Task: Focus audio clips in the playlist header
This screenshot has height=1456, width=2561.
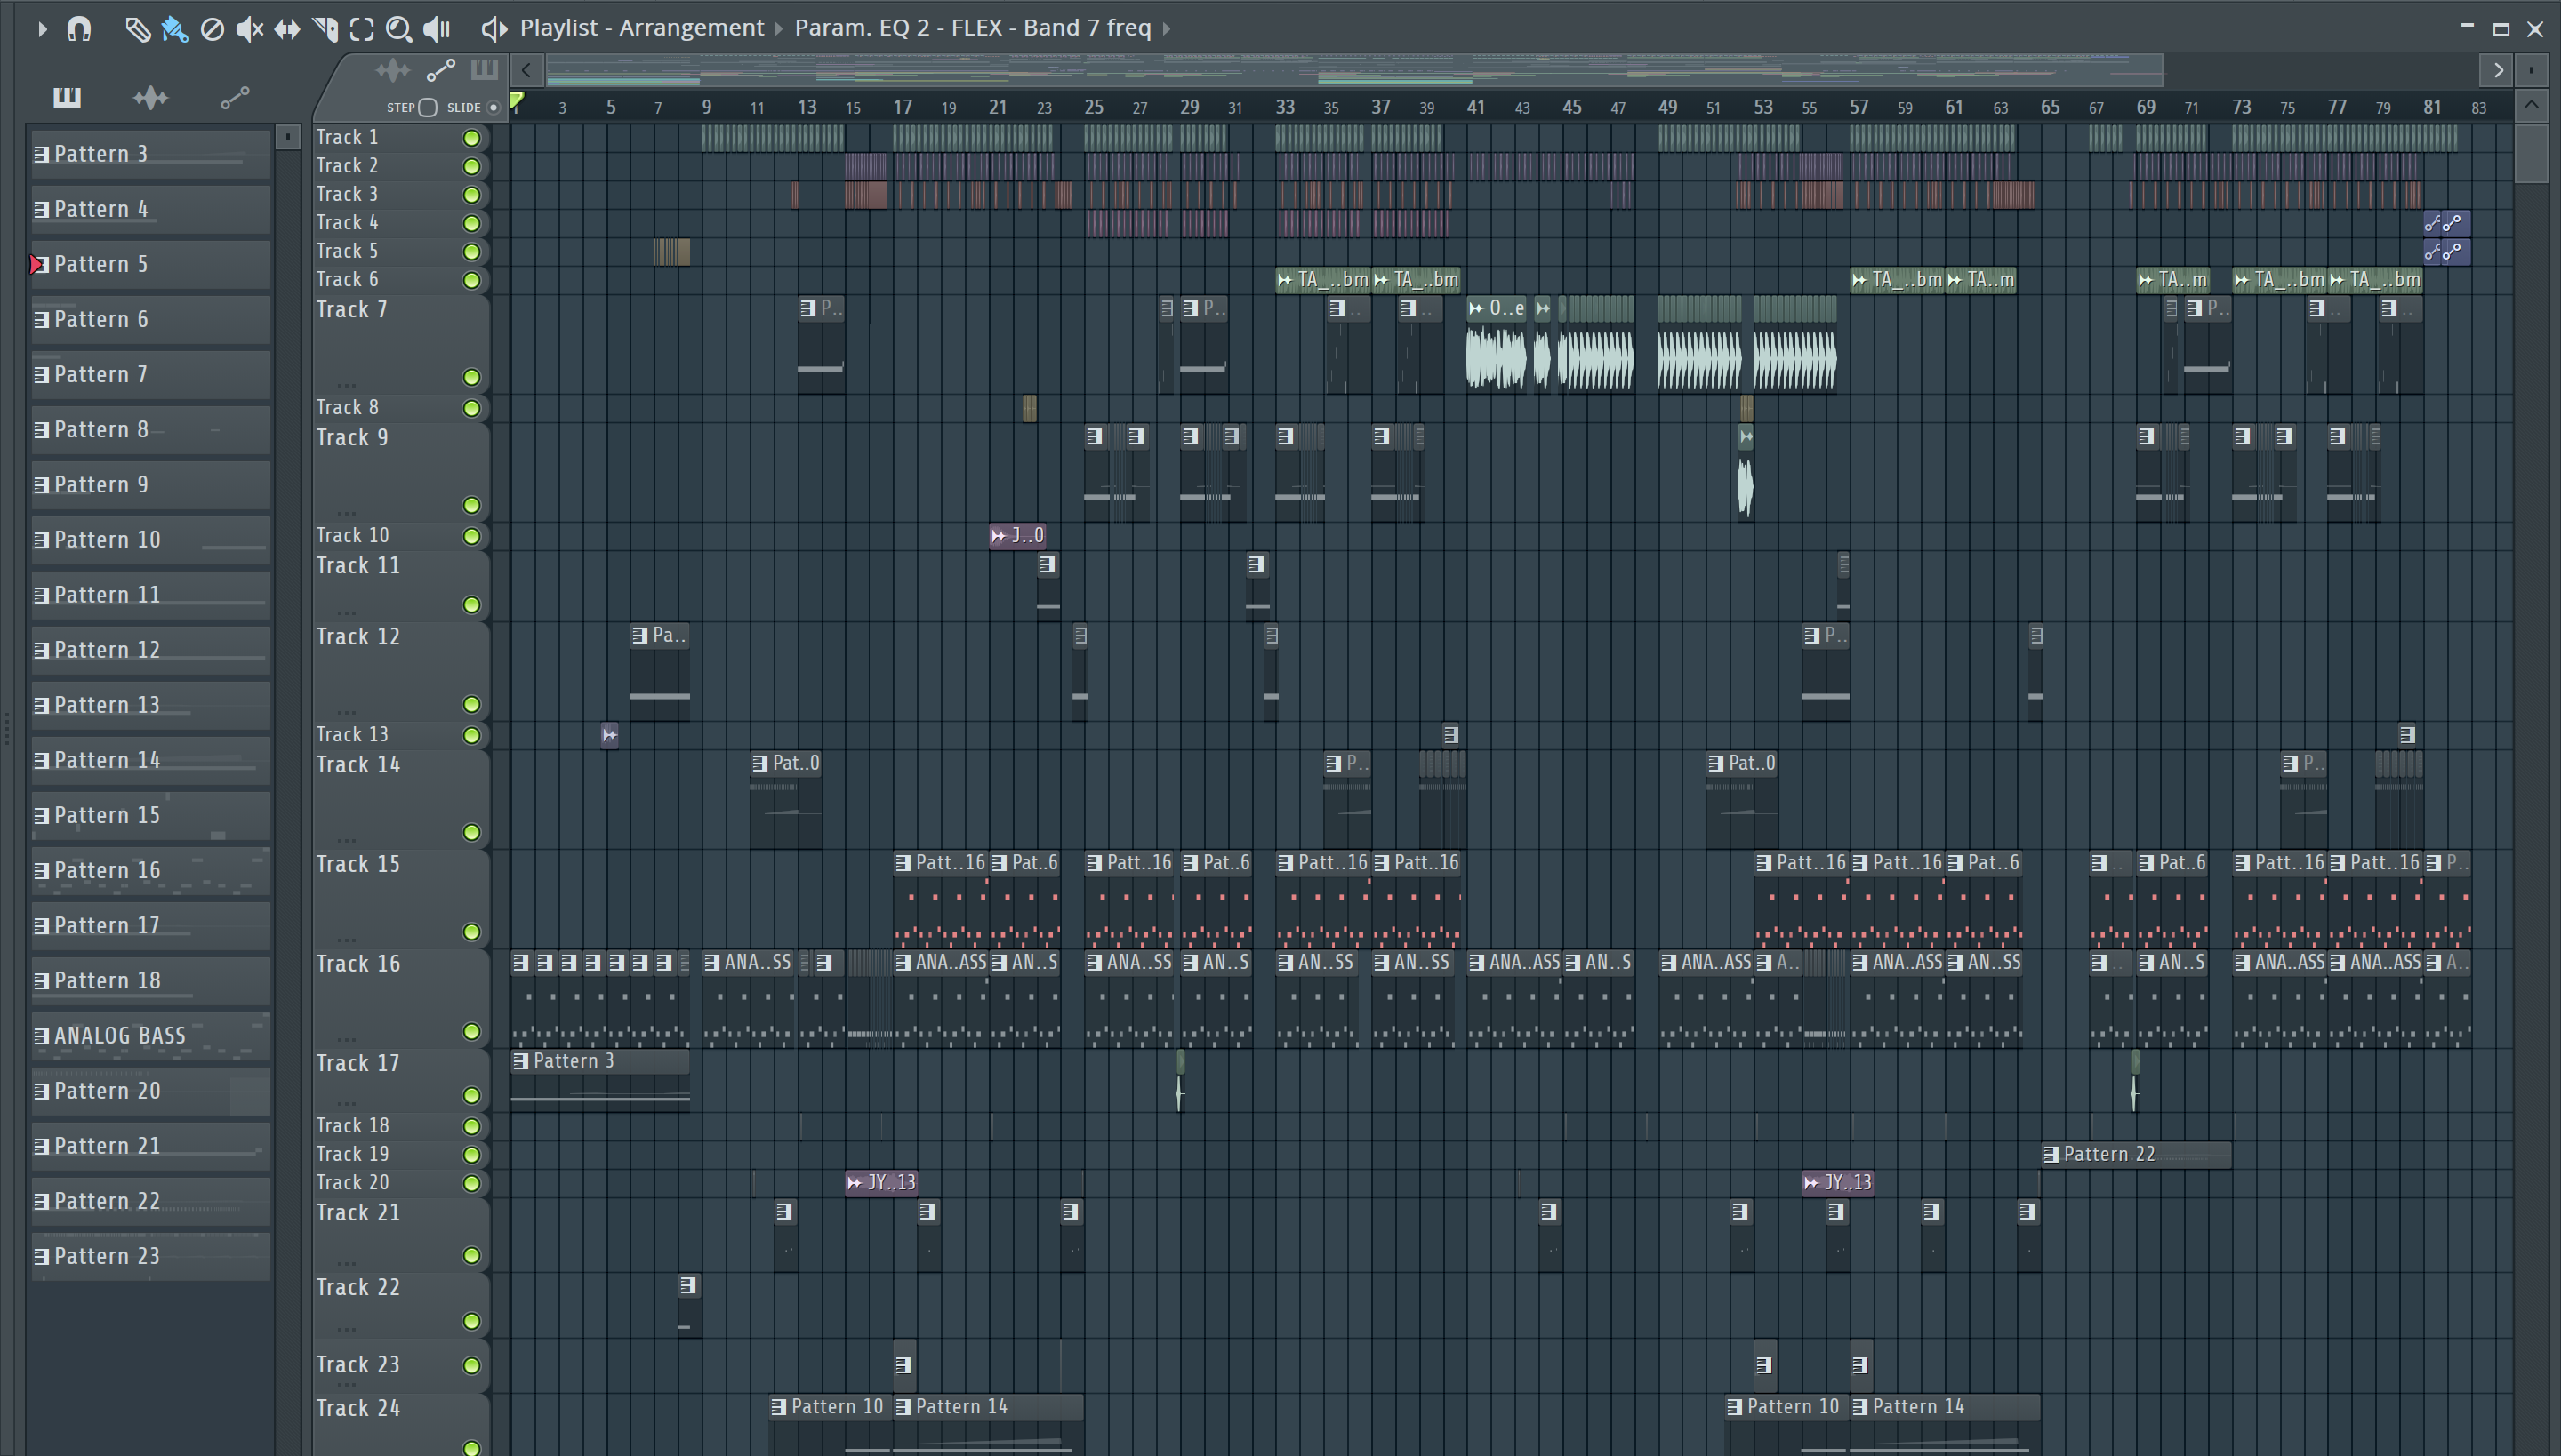Action: click(392, 70)
